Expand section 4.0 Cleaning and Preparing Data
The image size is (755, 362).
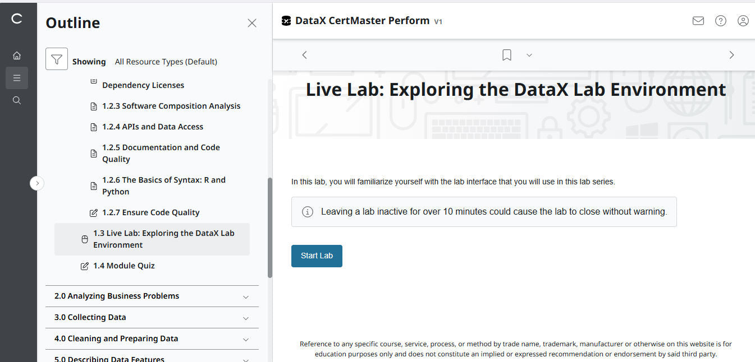coord(152,338)
